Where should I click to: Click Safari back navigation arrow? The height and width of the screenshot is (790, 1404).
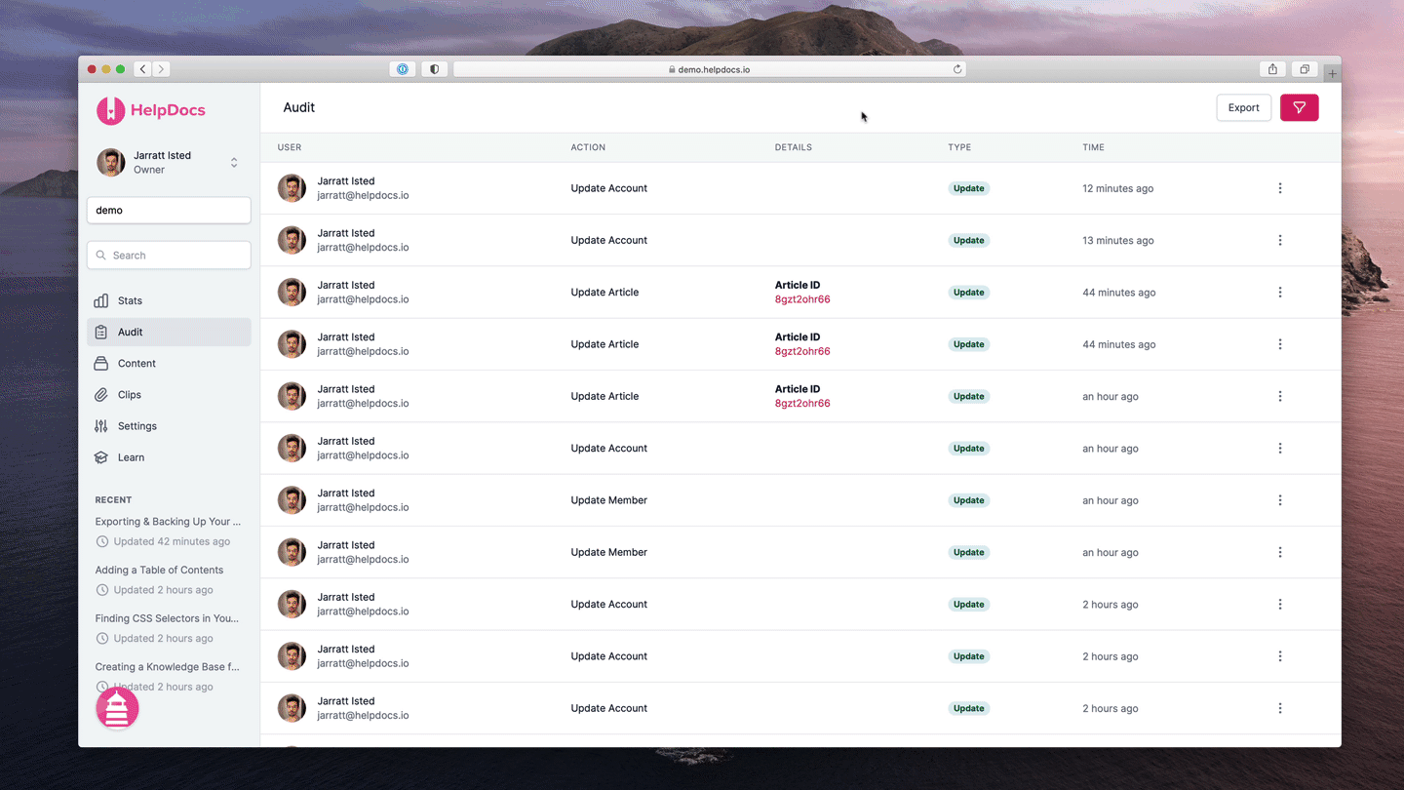(x=143, y=69)
